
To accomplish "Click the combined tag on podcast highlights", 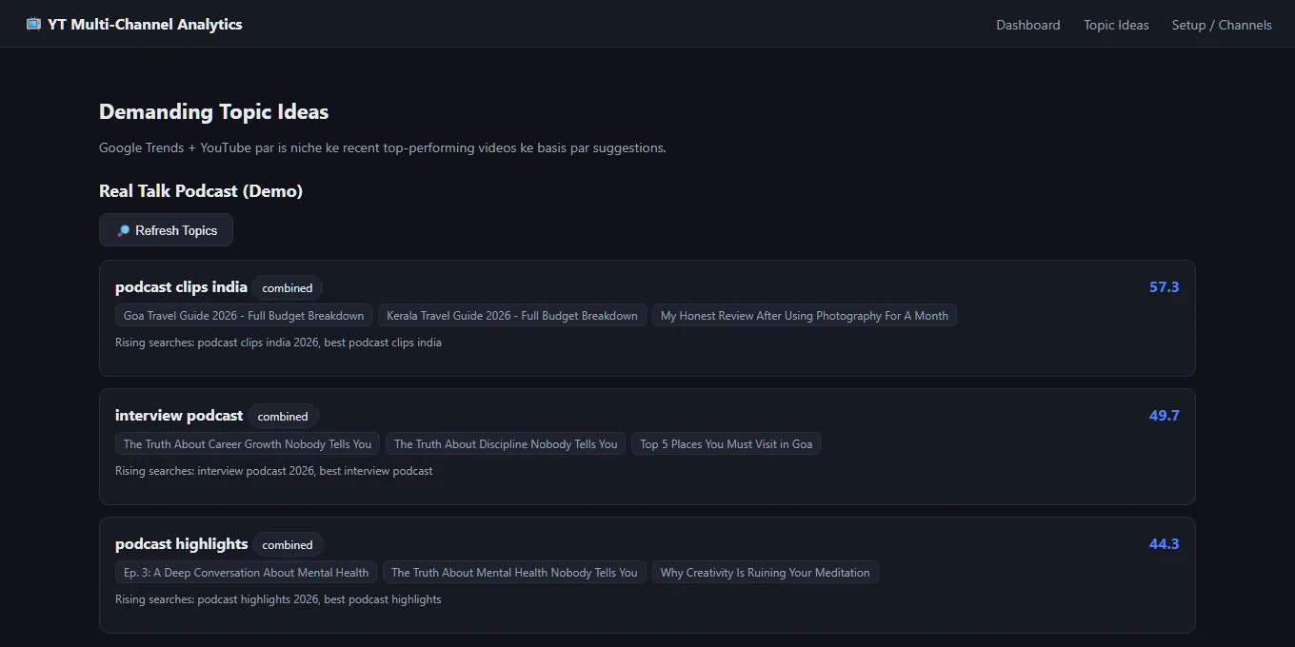I will (x=288, y=544).
